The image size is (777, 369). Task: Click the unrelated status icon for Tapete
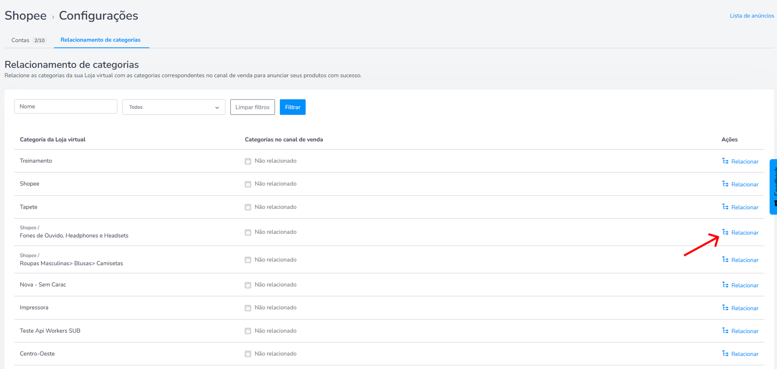pyautogui.click(x=248, y=207)
